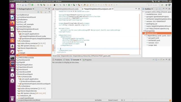The height and width of the screenshot is (102, 181).
Task: Open Amazon from the Ubuntu dock
Action: (12, 46)
